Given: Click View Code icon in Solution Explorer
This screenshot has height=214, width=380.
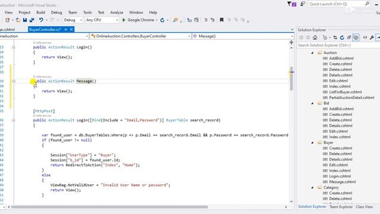Looking at the screenshot, I should (365, 37).
